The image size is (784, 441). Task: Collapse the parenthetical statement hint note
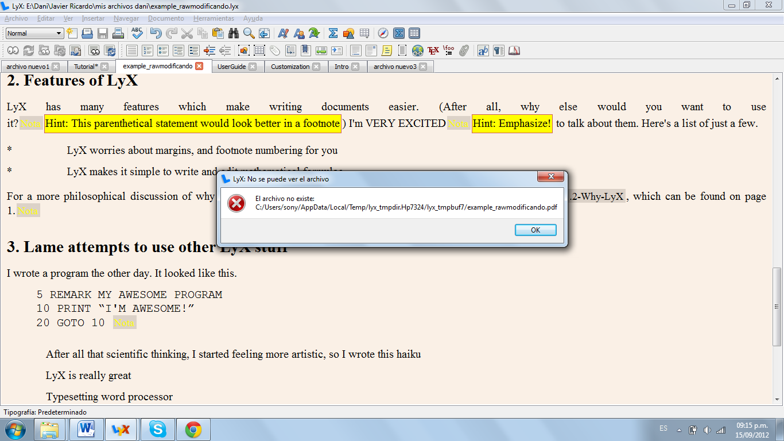[x=193, y=123]
